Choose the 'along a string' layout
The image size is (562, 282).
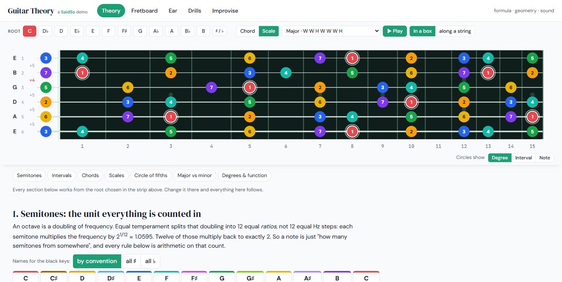(455, 31)
